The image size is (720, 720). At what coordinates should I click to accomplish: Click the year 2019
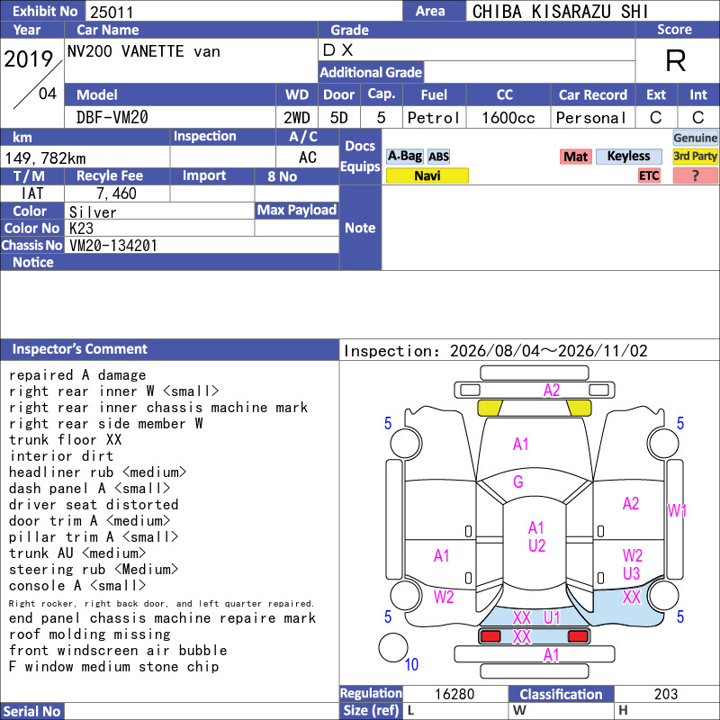tap(29, 59)
